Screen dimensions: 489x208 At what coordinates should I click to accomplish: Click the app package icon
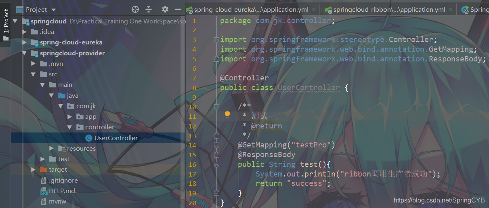tap(80, 117)
